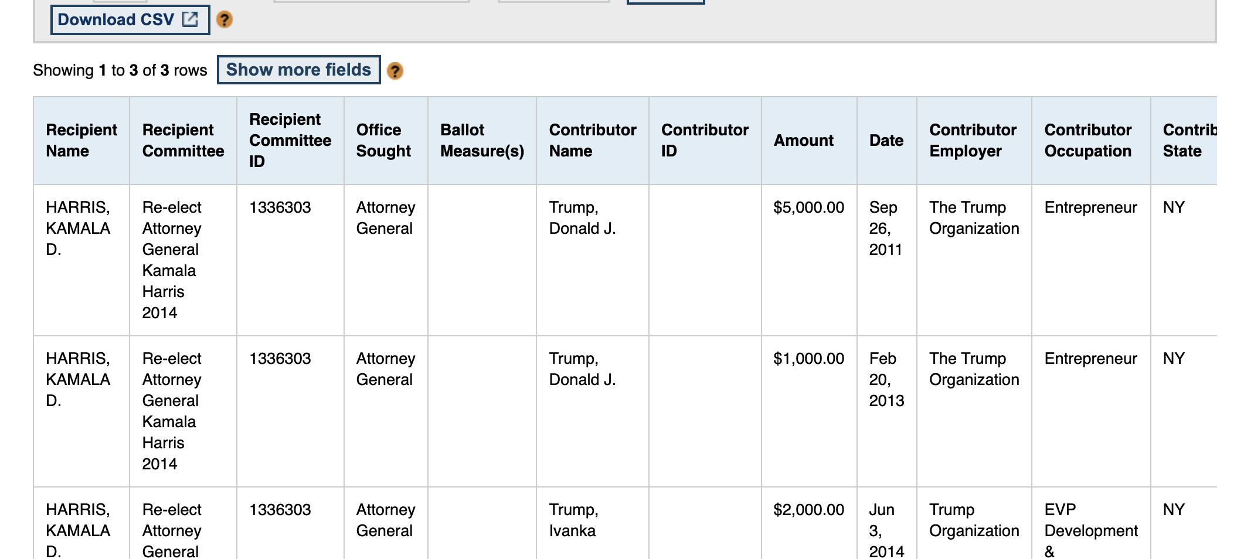The image size is (1244, 559).
Task: Click the Contributor Occupation column header
Action: (x=1089, y=140)
